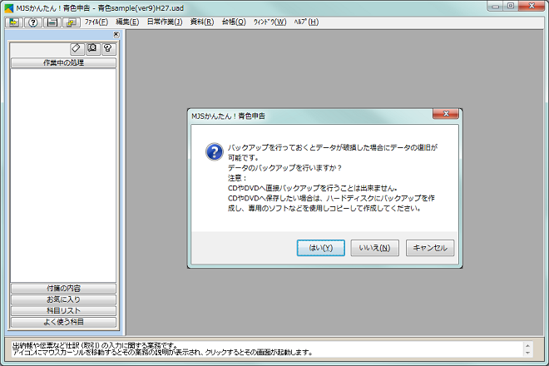Viewport: 549px width, 366px height.
Task: Close the backup dialog with its X
Action: [446, 114]
